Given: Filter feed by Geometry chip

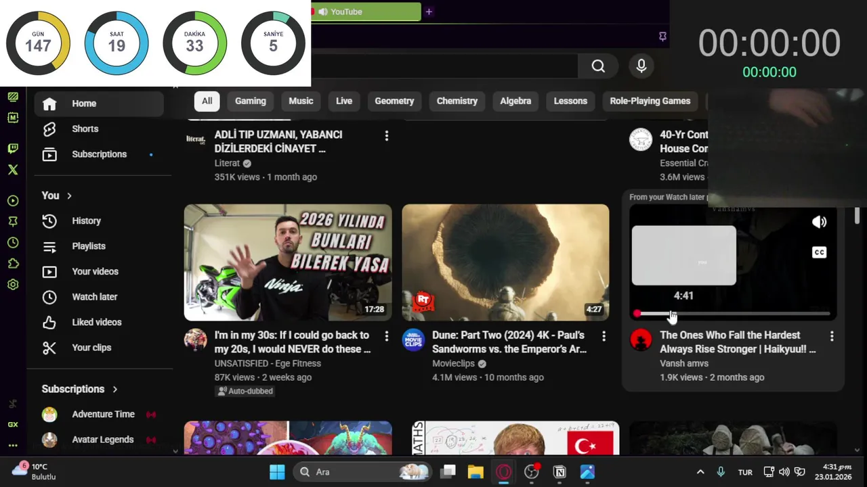Looking at the screenshot, I should click(394, 101).
